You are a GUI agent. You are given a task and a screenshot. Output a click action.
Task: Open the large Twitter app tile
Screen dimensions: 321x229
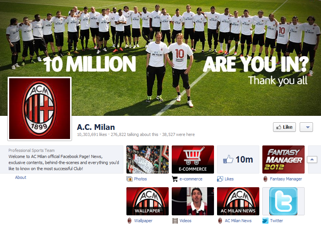[284, 201]
